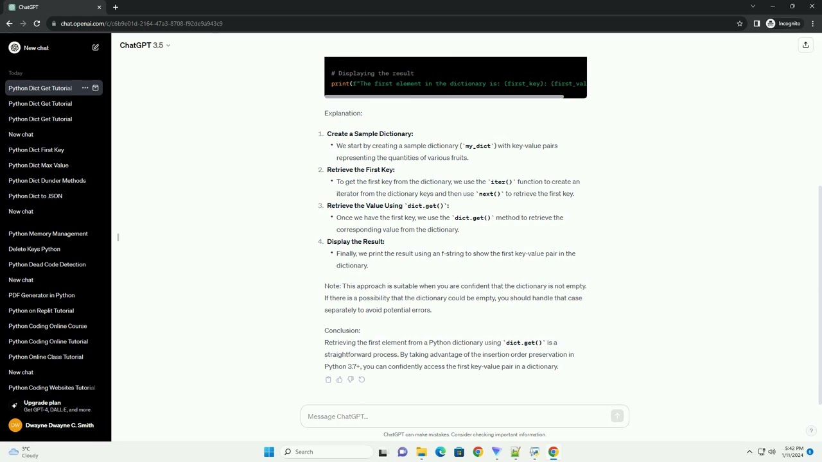Open the Dwayne Dwayne C. Smith account menu
Image resolution: width=822 pixels, height=462 pixels.
51,425
